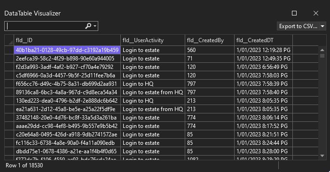Click the scrollbar up arrow

(322, 50)
